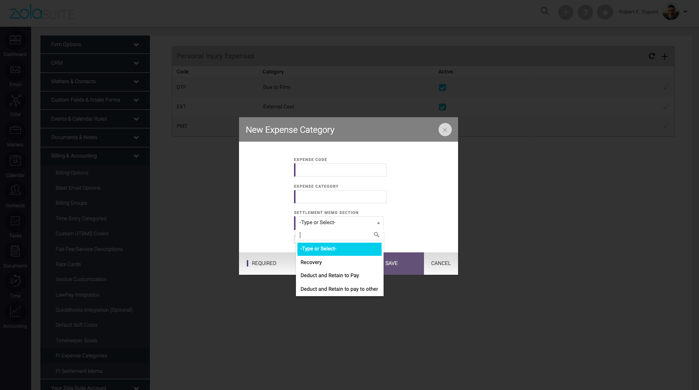699x390 pixels.
Task: Open user account dropdown arrow
Action: click(x=685, y=12)
